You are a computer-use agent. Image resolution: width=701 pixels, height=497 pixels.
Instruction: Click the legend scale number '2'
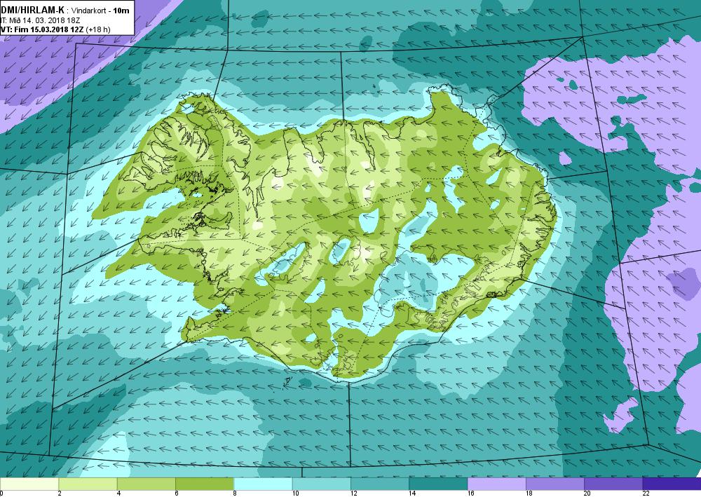point(60,493)
